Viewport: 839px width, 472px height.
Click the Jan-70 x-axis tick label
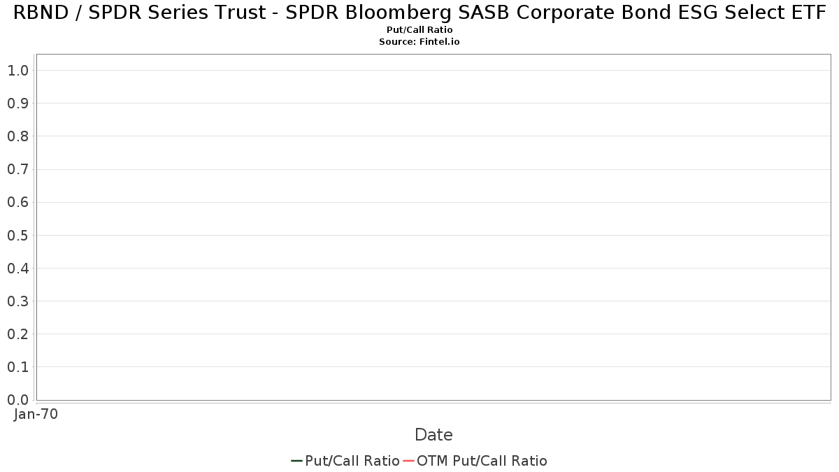coord(36,414)
